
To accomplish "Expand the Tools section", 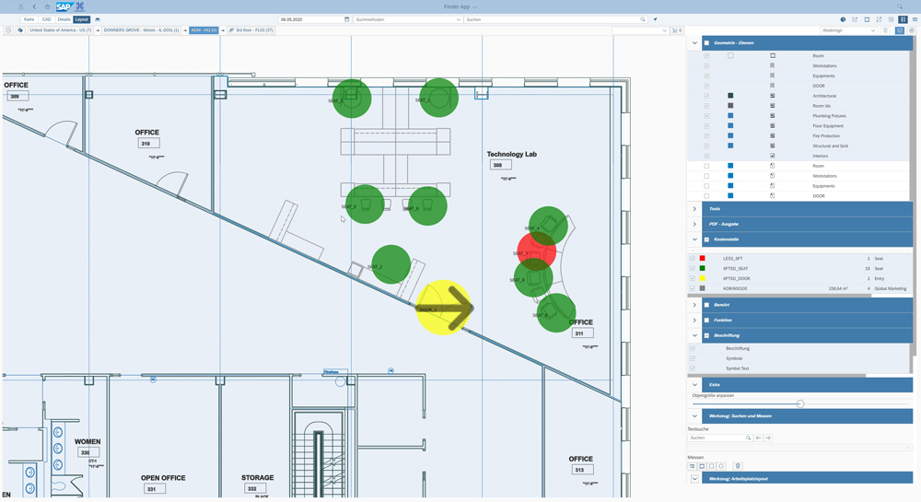I will click(x=694, y=209).
